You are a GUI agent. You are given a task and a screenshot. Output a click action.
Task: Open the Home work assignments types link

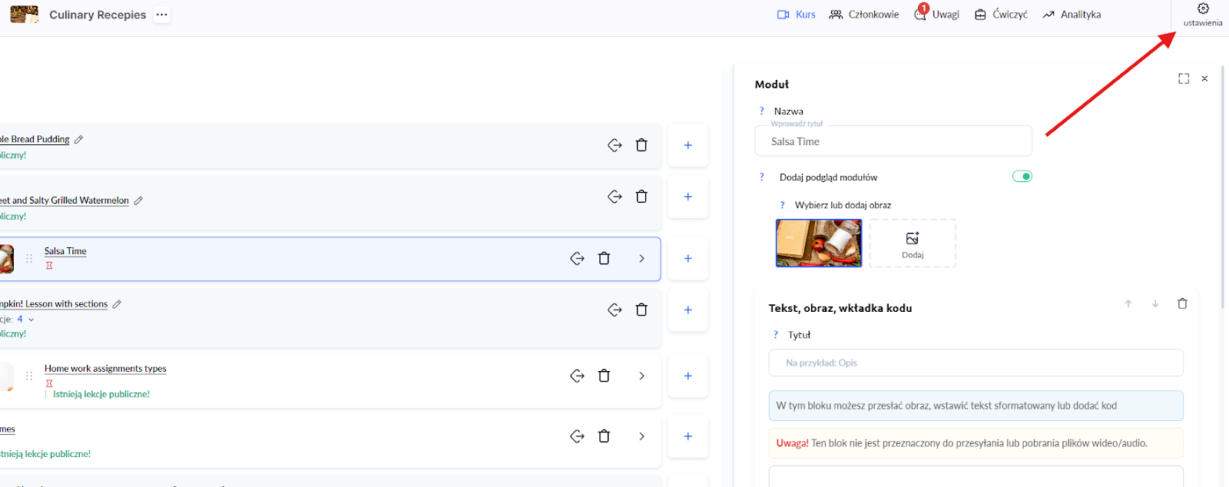coord(105,369)
